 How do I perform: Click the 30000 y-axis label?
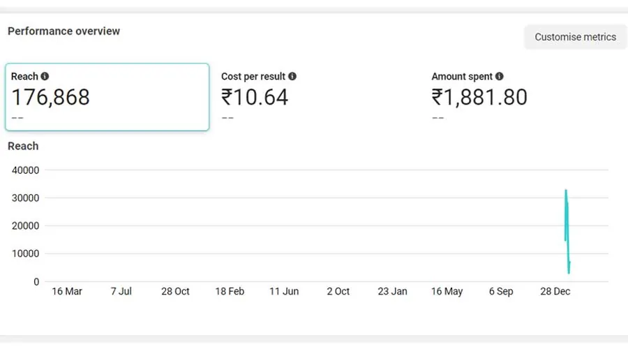(x=26, y=198)
